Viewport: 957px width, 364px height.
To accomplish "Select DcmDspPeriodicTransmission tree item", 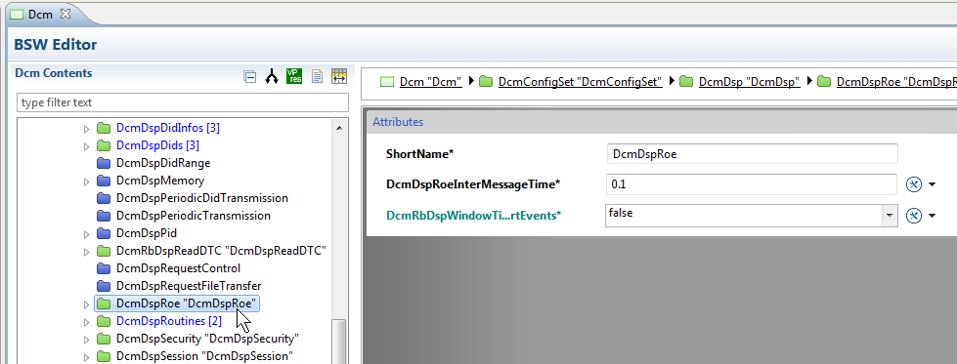I will tap(193, 216).
